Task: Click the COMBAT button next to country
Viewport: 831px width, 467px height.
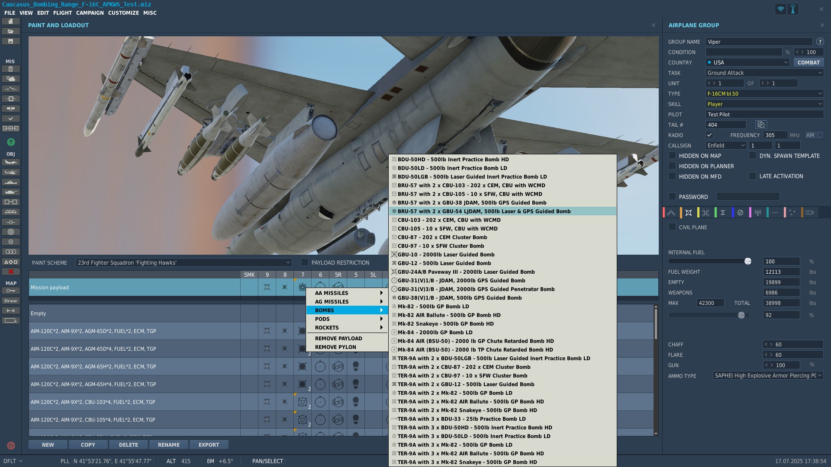Action: click(x=808, y=62)
